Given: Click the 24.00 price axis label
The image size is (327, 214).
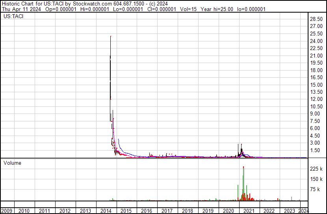Looking at the screenshot, I should (316, 41).
